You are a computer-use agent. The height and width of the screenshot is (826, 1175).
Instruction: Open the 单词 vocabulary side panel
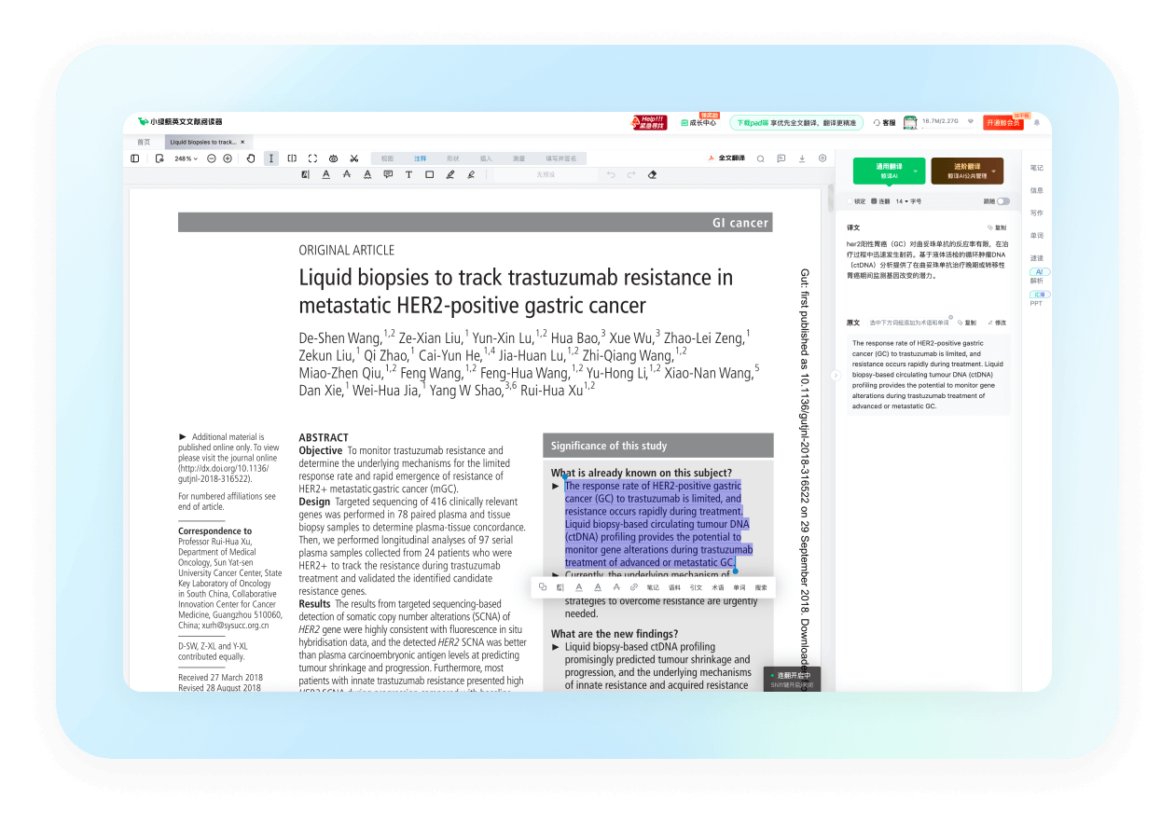1037,235
